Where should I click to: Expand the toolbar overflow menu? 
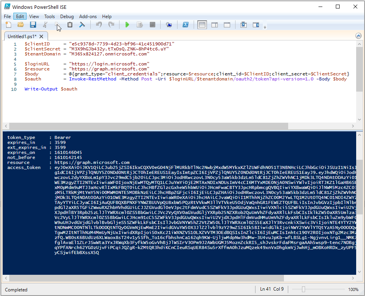(264, 26)
